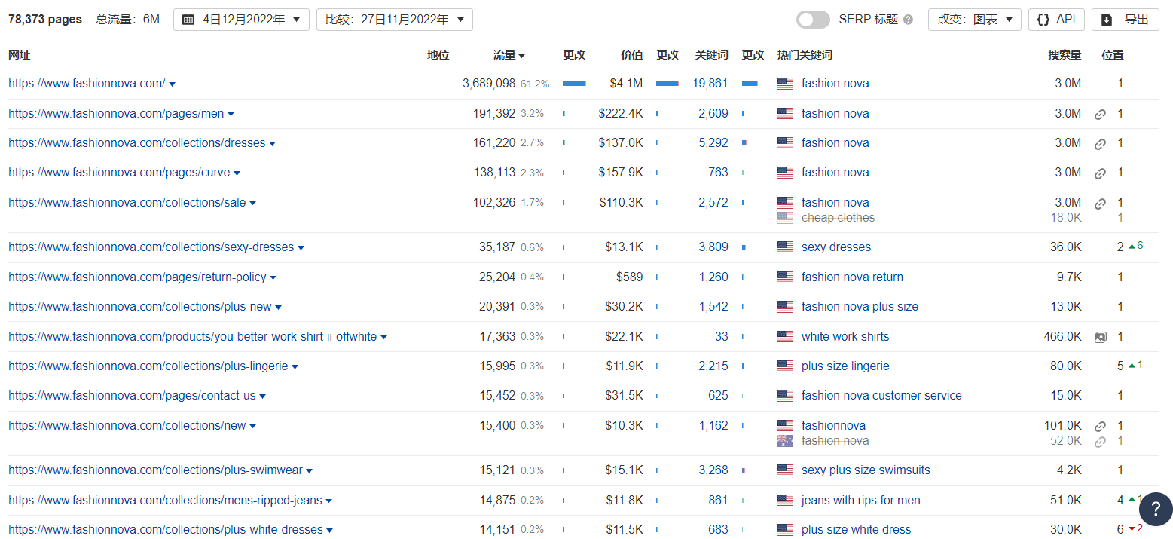
Task: Click the SERP 标题 info icon
Action: (908, 20)
